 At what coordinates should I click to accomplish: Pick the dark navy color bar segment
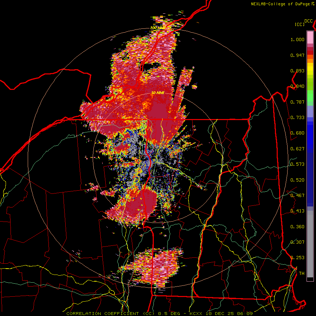(x=310, y=179)
